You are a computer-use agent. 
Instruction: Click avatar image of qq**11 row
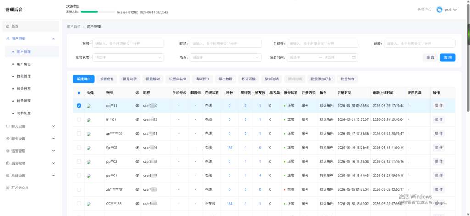(x=89, y=106)
